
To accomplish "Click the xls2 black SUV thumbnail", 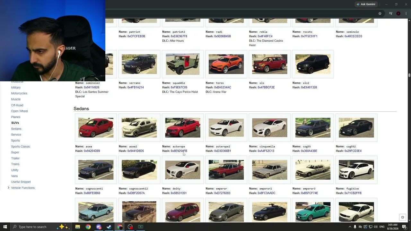I will click(313, 64).
